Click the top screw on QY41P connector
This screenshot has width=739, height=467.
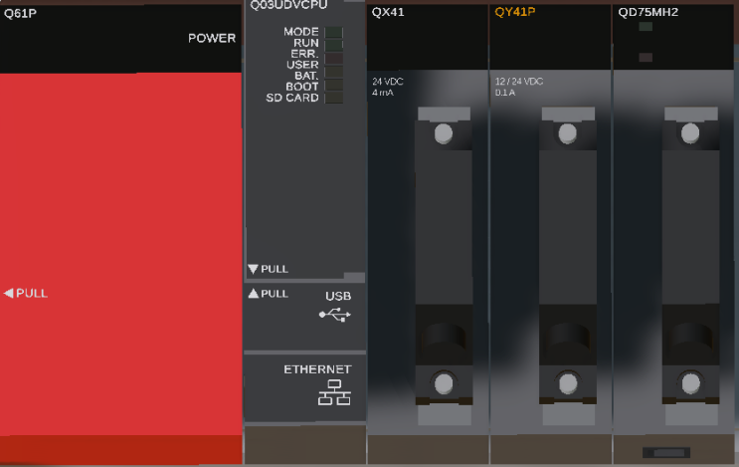tap(568, 133)
